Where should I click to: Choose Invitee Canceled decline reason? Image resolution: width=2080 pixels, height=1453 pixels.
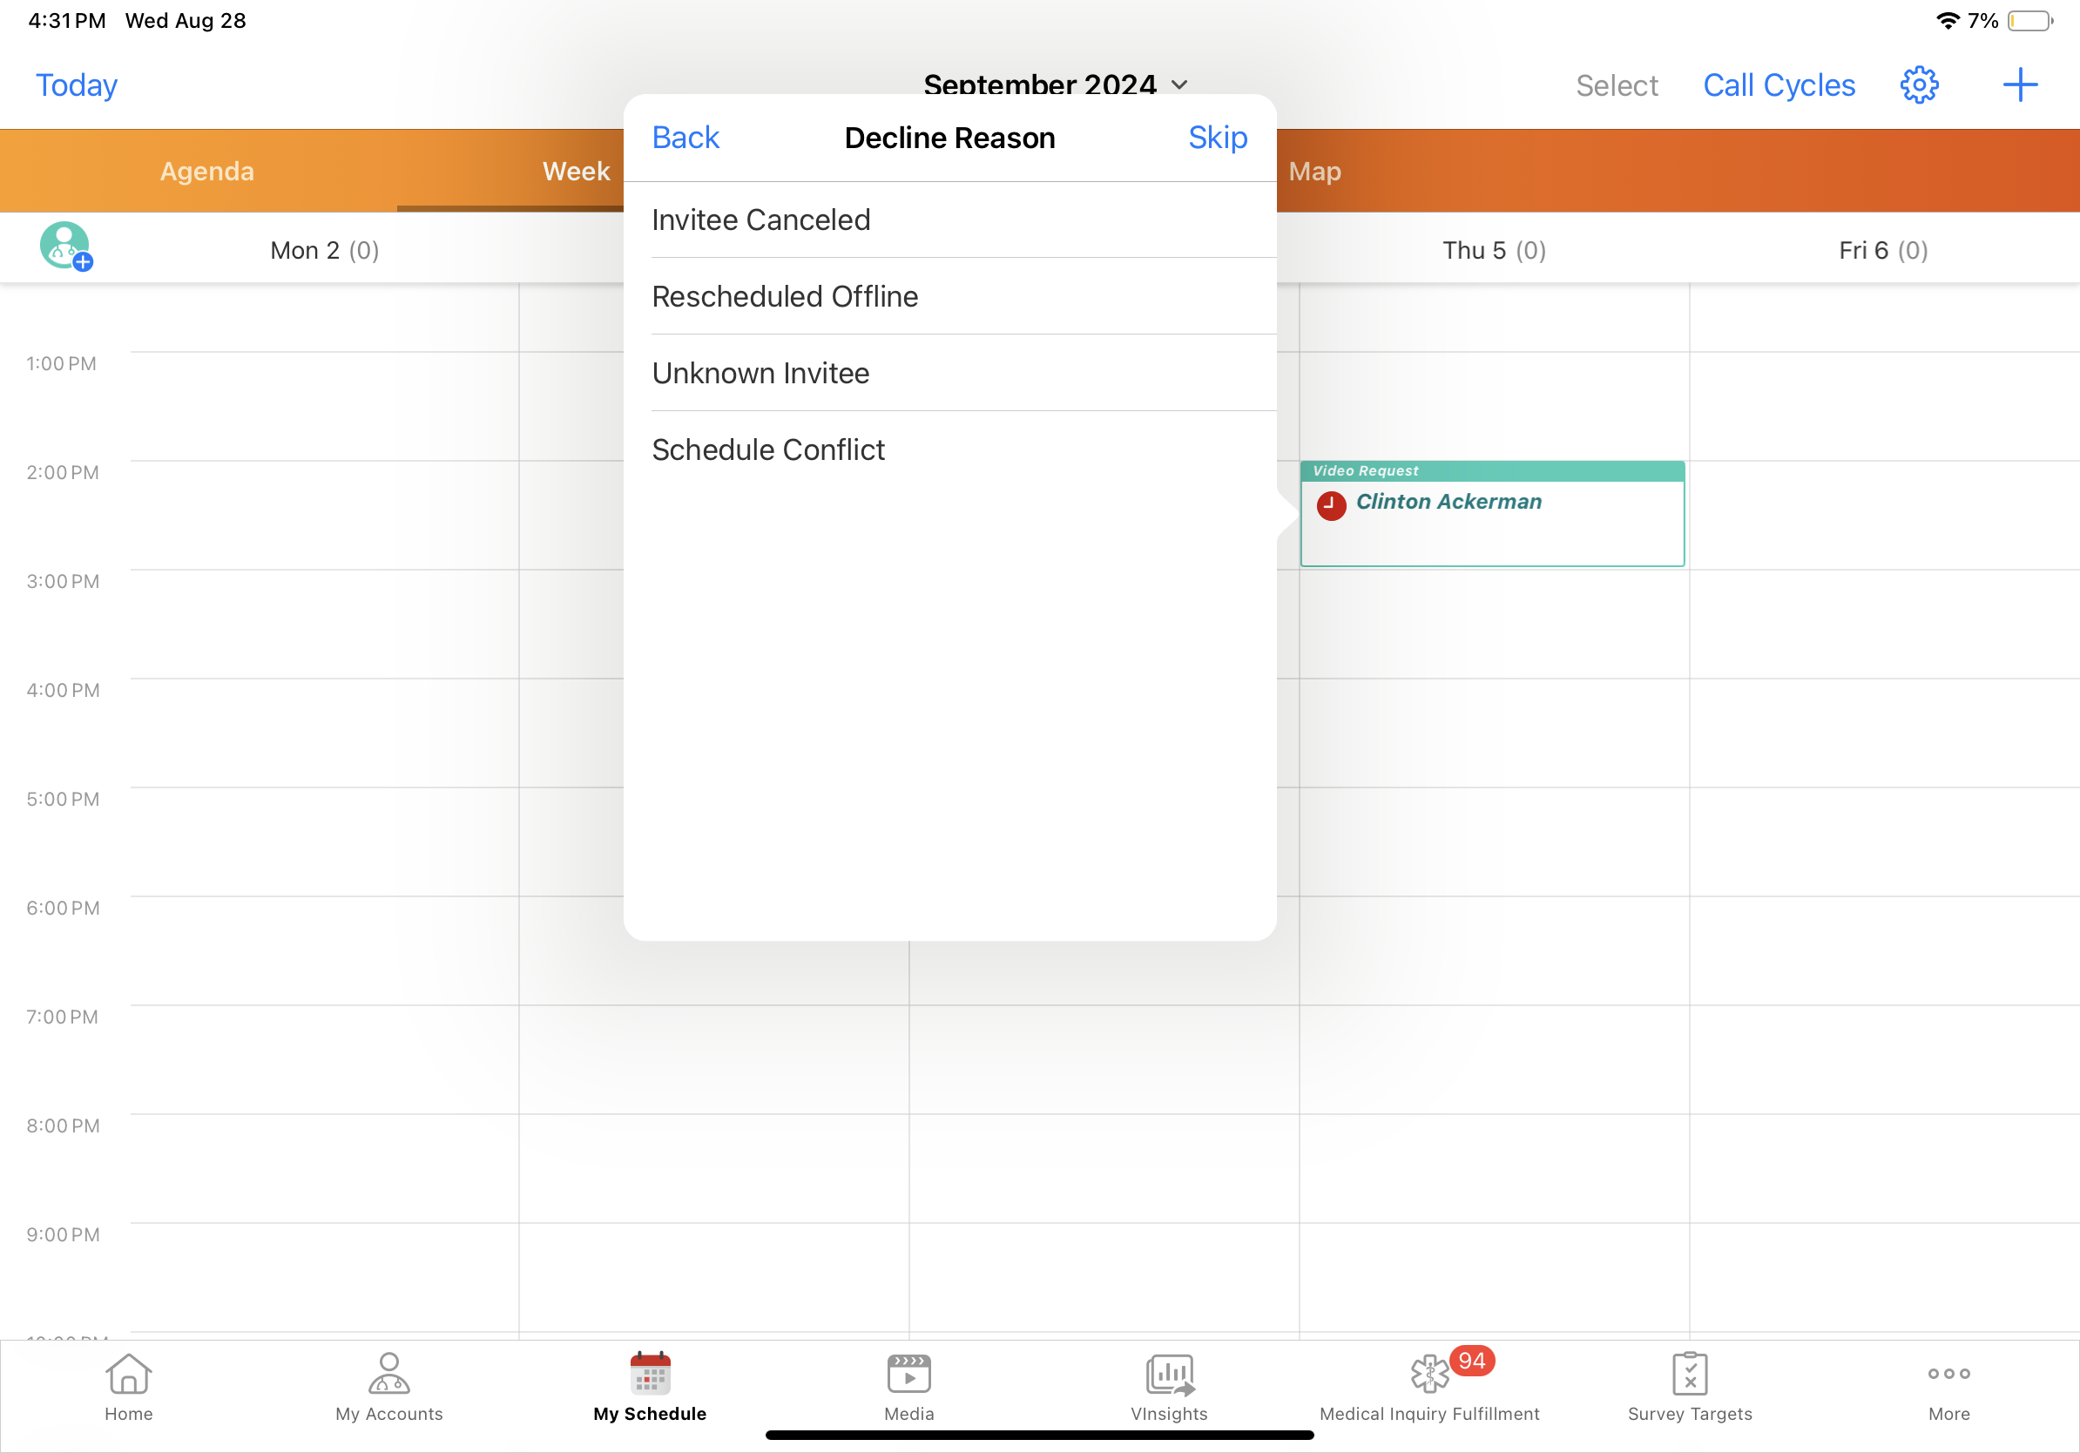761,220
